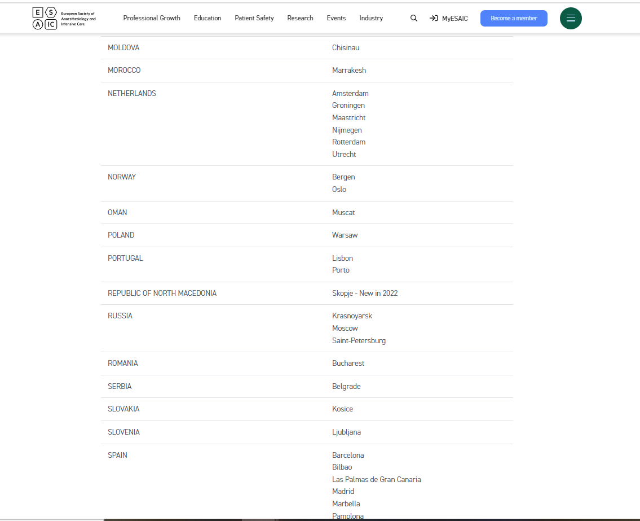Select the Lisbon city text
Screen dimensions: 640x521
(342, 259)
